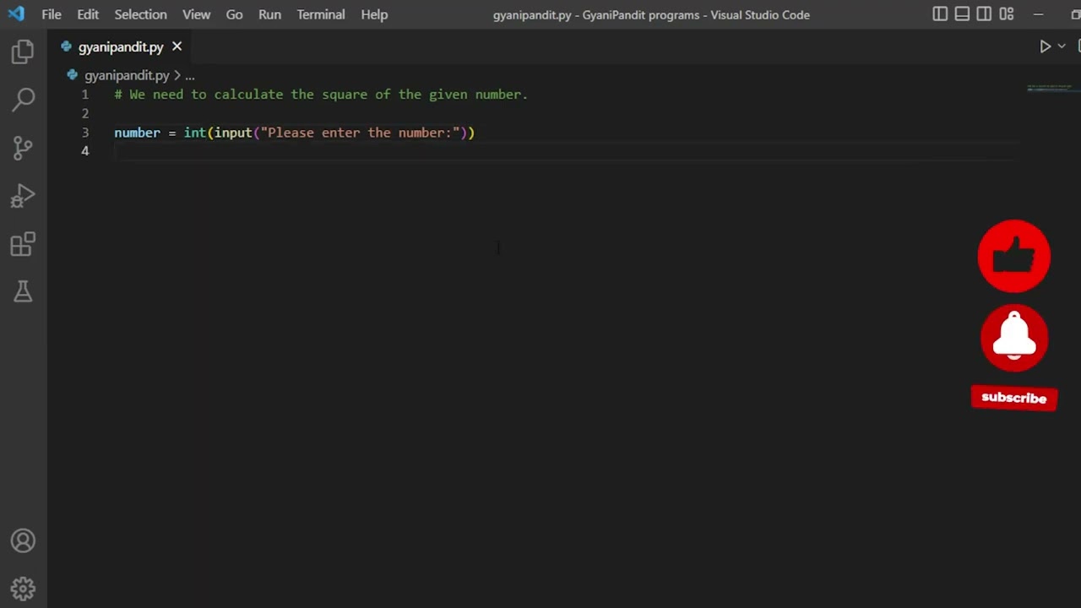Open the Run and Debug view
1081x608 pixels.
pyautogui.click(x=23, y=197)
